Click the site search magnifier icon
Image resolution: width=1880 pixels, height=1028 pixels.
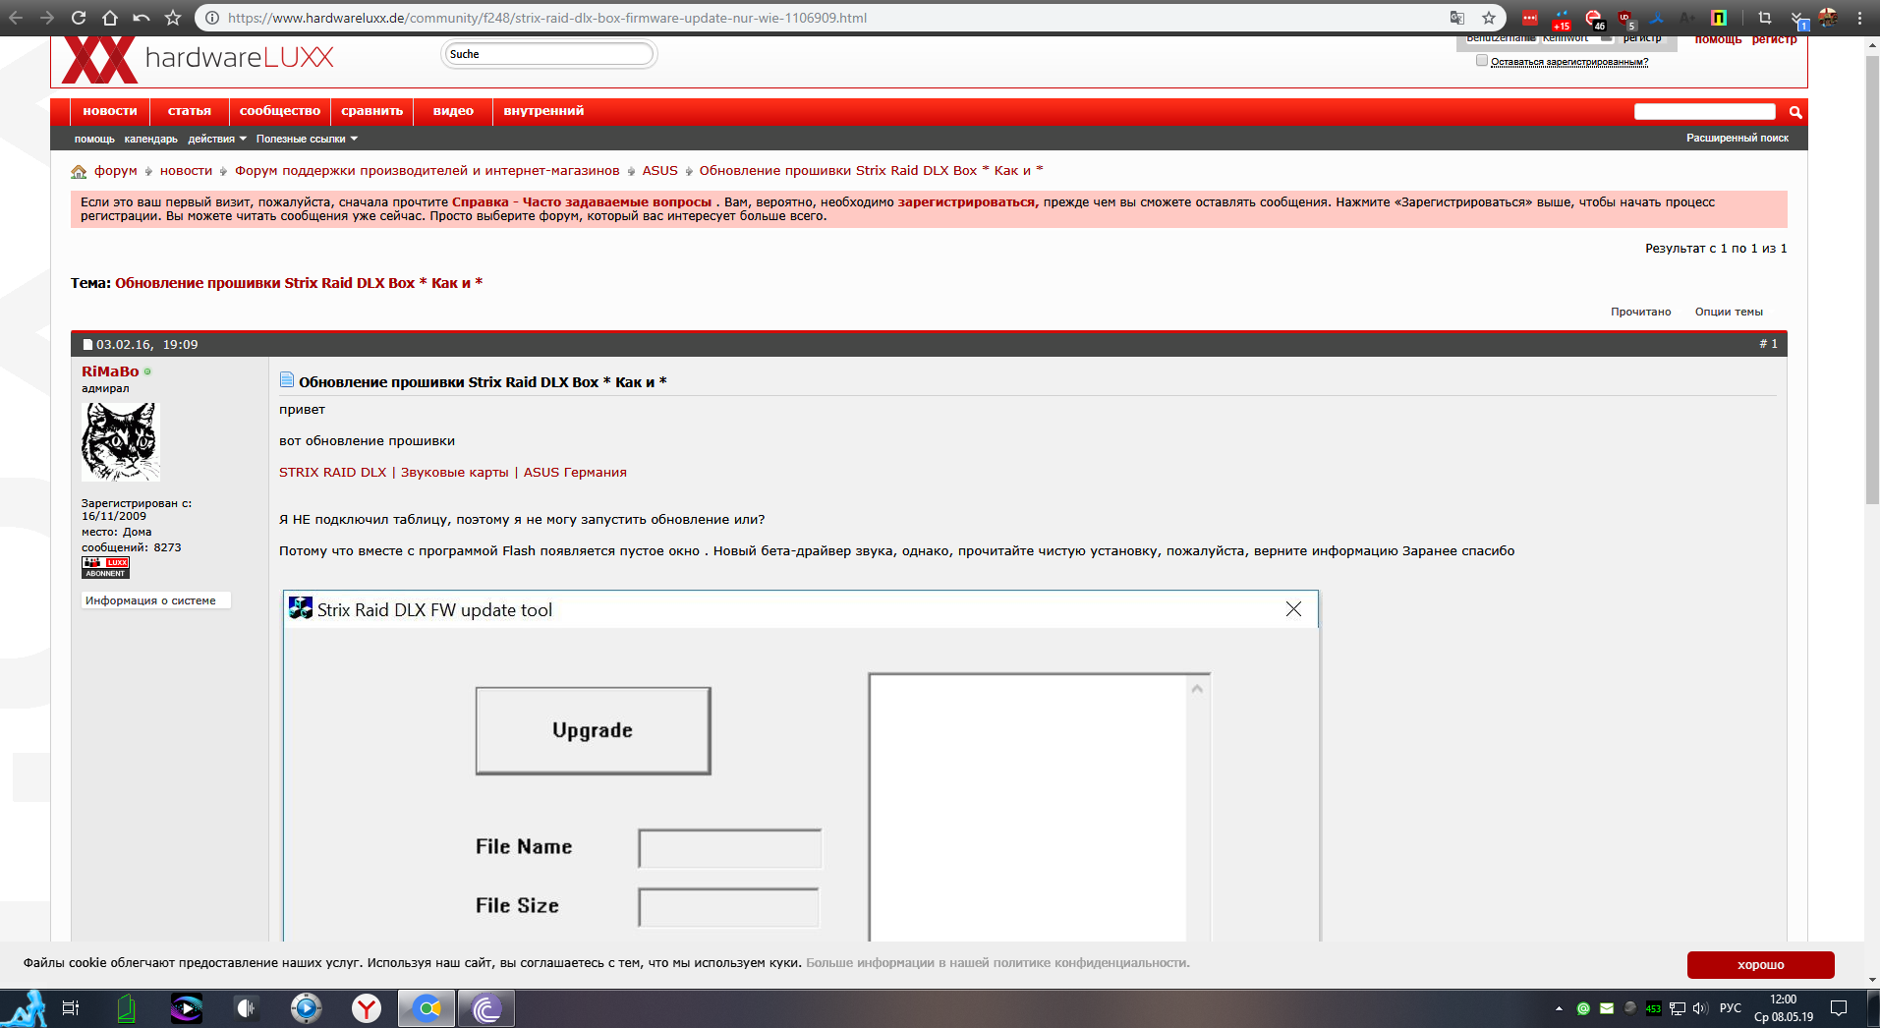[x=1795, y=112]
